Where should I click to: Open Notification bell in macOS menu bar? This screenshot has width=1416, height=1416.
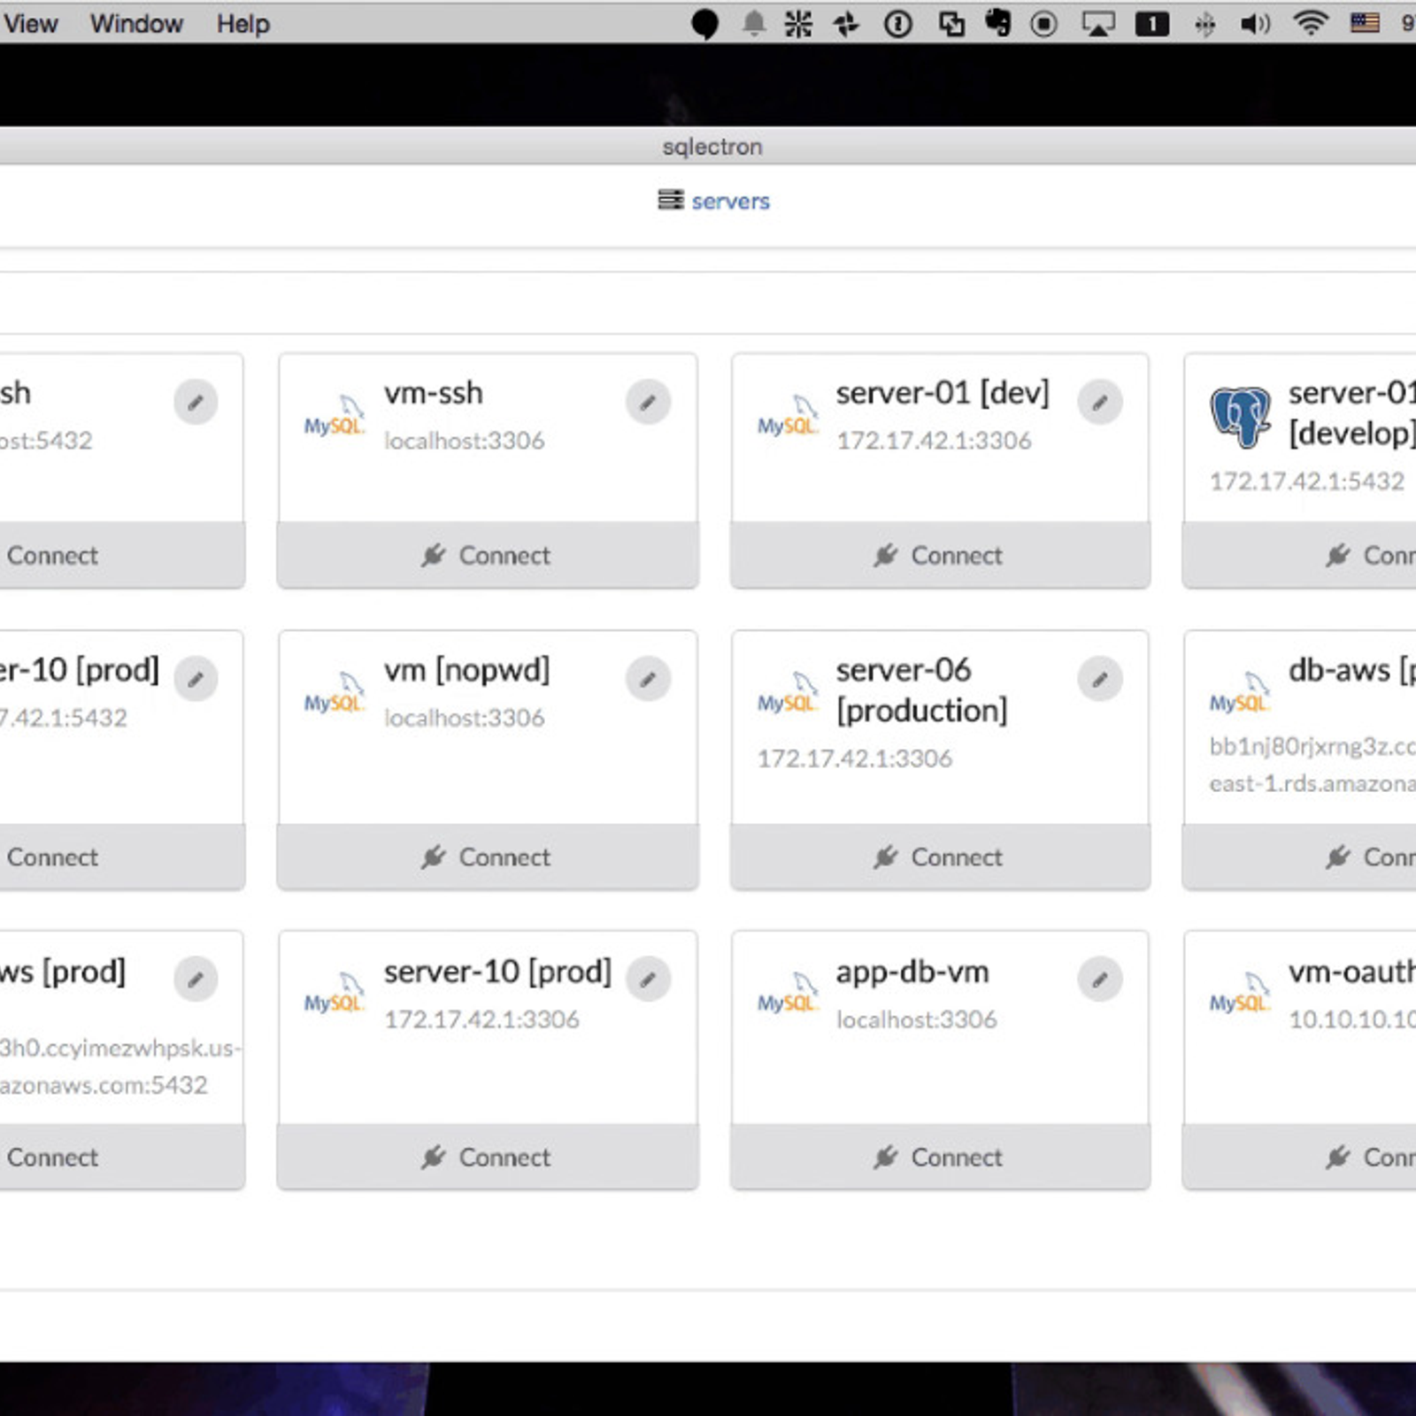pyautogui.click(x=753, y=23)
